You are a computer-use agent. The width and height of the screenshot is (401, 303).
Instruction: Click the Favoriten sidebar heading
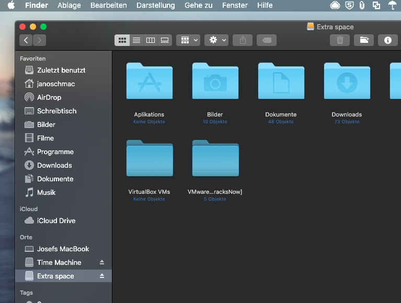(x=33, y=59)
